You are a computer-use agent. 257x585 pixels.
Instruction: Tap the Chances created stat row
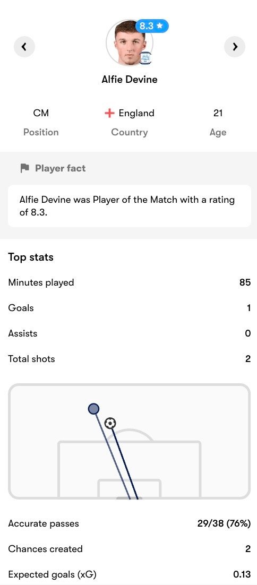tap(130, 549)
